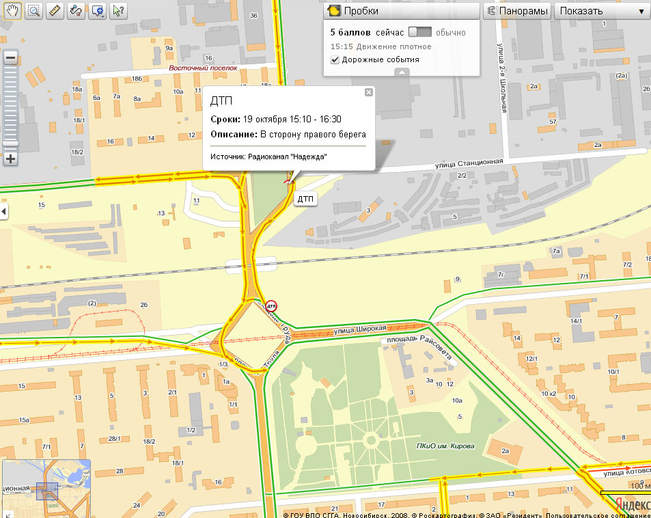The image size is (651, 518).
Task: Click the add placemark tool
Action: pos(97,11)
